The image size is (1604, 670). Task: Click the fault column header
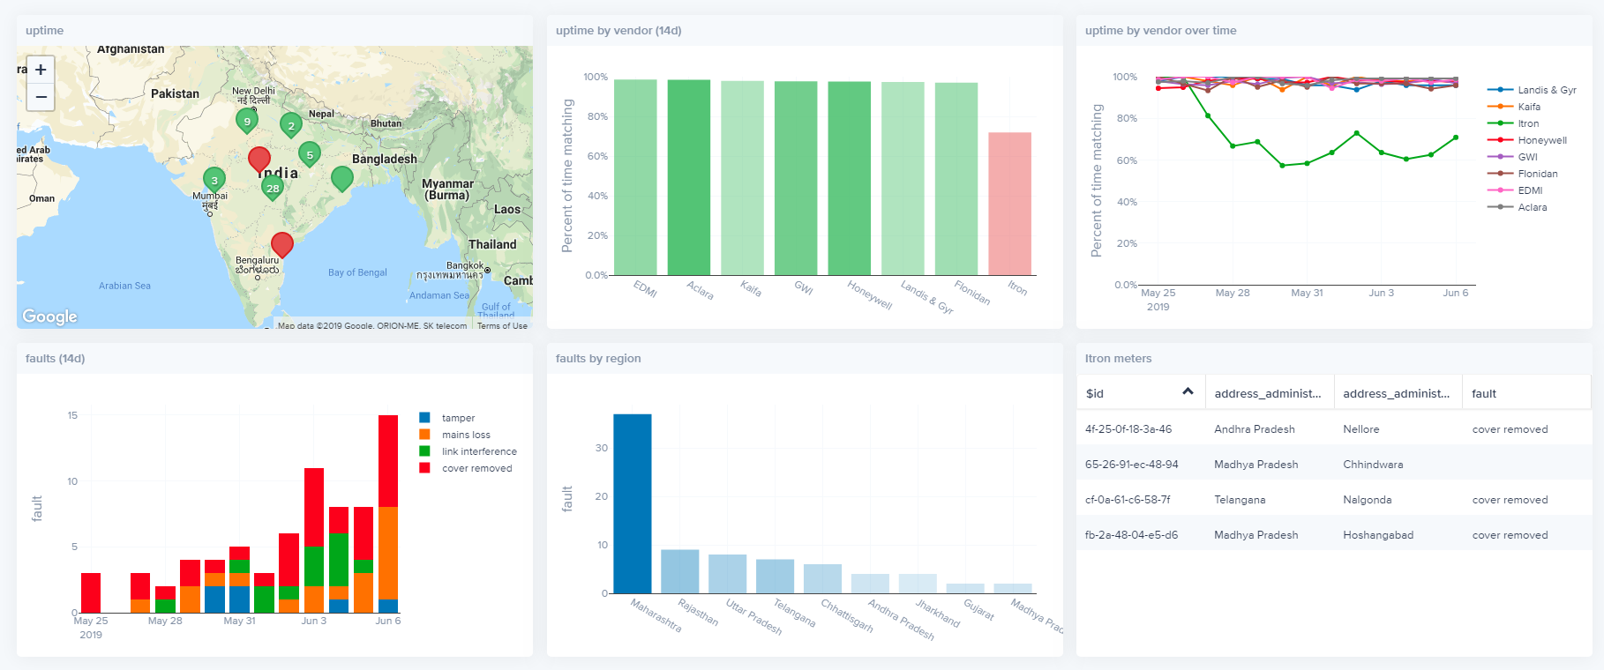[x=1484, y=393]
